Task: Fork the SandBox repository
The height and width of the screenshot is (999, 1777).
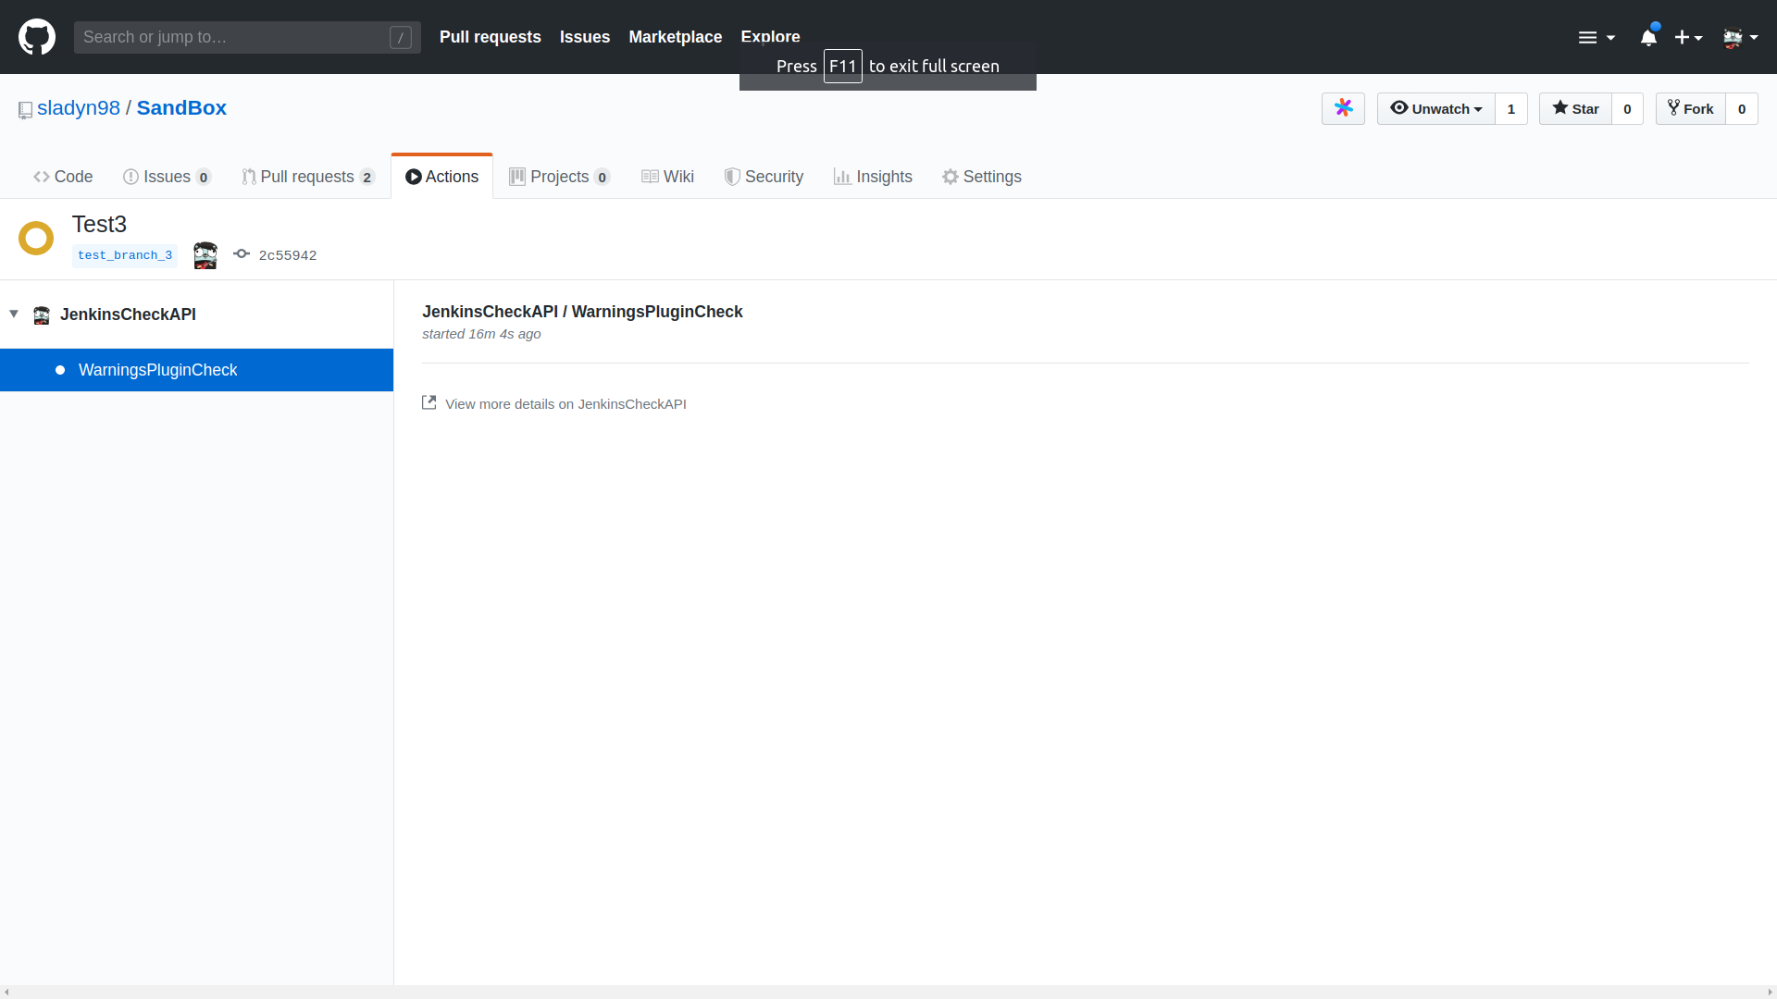Action: [1690, 108]
